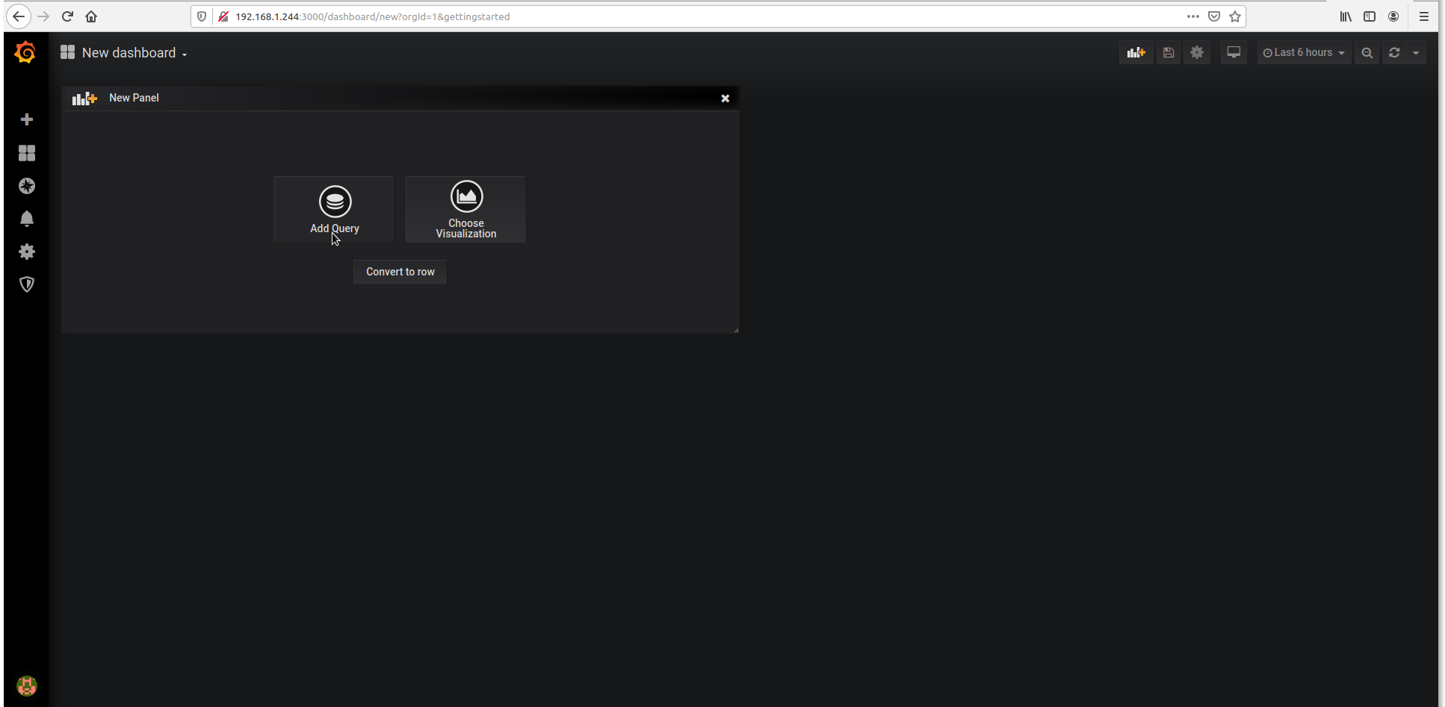Bookmark this page with star icon
This screenshot has height=707, width=1445.
click(1235, 16)
